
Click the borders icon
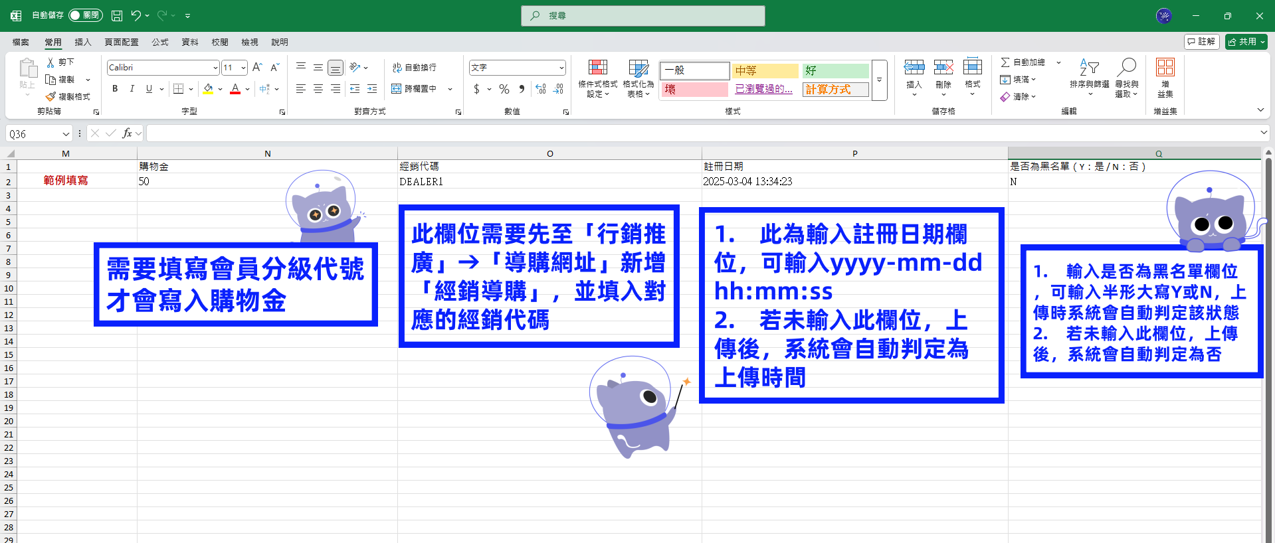coord(178,88)
